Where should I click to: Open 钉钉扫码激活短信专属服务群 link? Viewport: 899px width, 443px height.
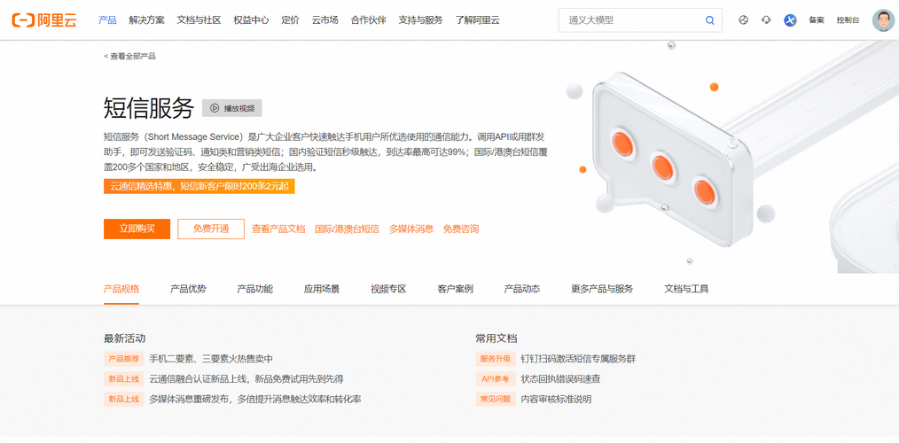point(578,359)
